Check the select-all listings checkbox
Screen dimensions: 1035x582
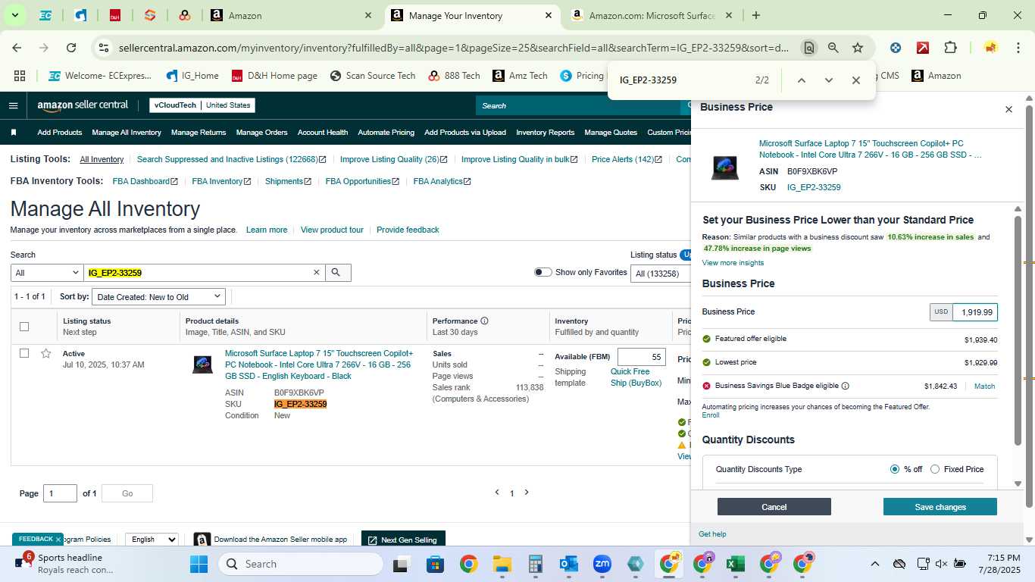pos(24,327)
